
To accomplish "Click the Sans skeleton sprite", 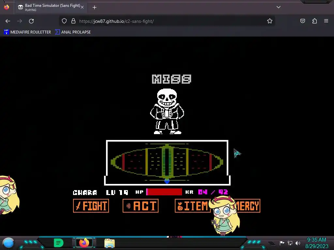I will (167, 111).
